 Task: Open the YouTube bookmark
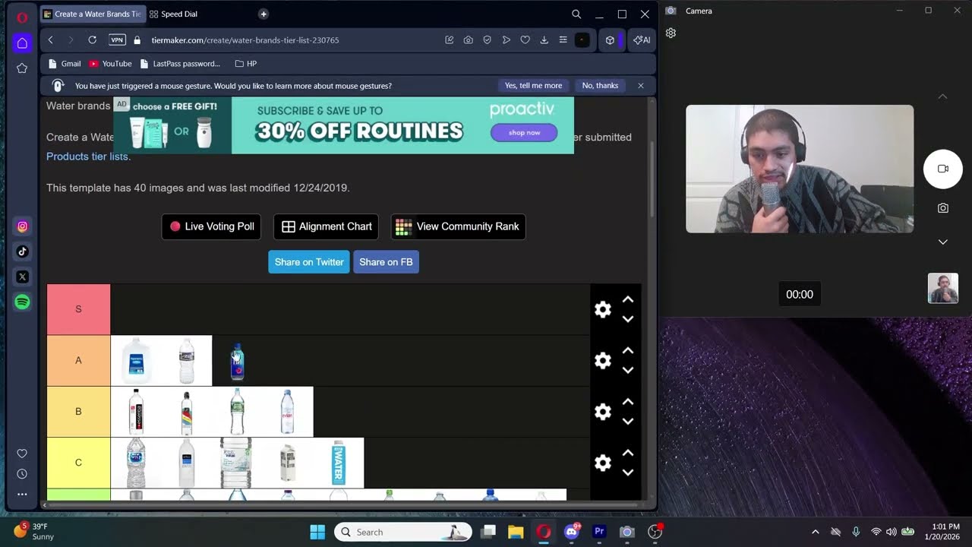coord(110,64)
